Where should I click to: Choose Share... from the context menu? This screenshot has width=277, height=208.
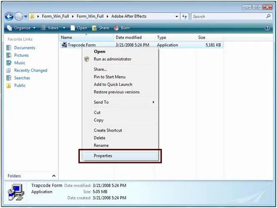click(120, 69)
